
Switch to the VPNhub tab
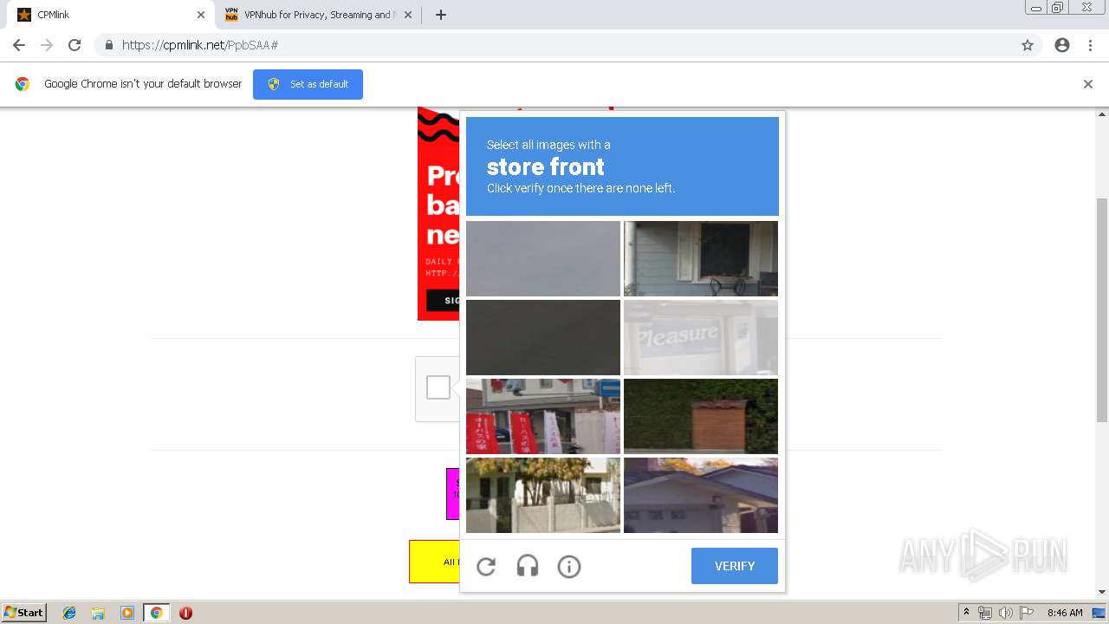pyautogui.click(x=316, y=15)
